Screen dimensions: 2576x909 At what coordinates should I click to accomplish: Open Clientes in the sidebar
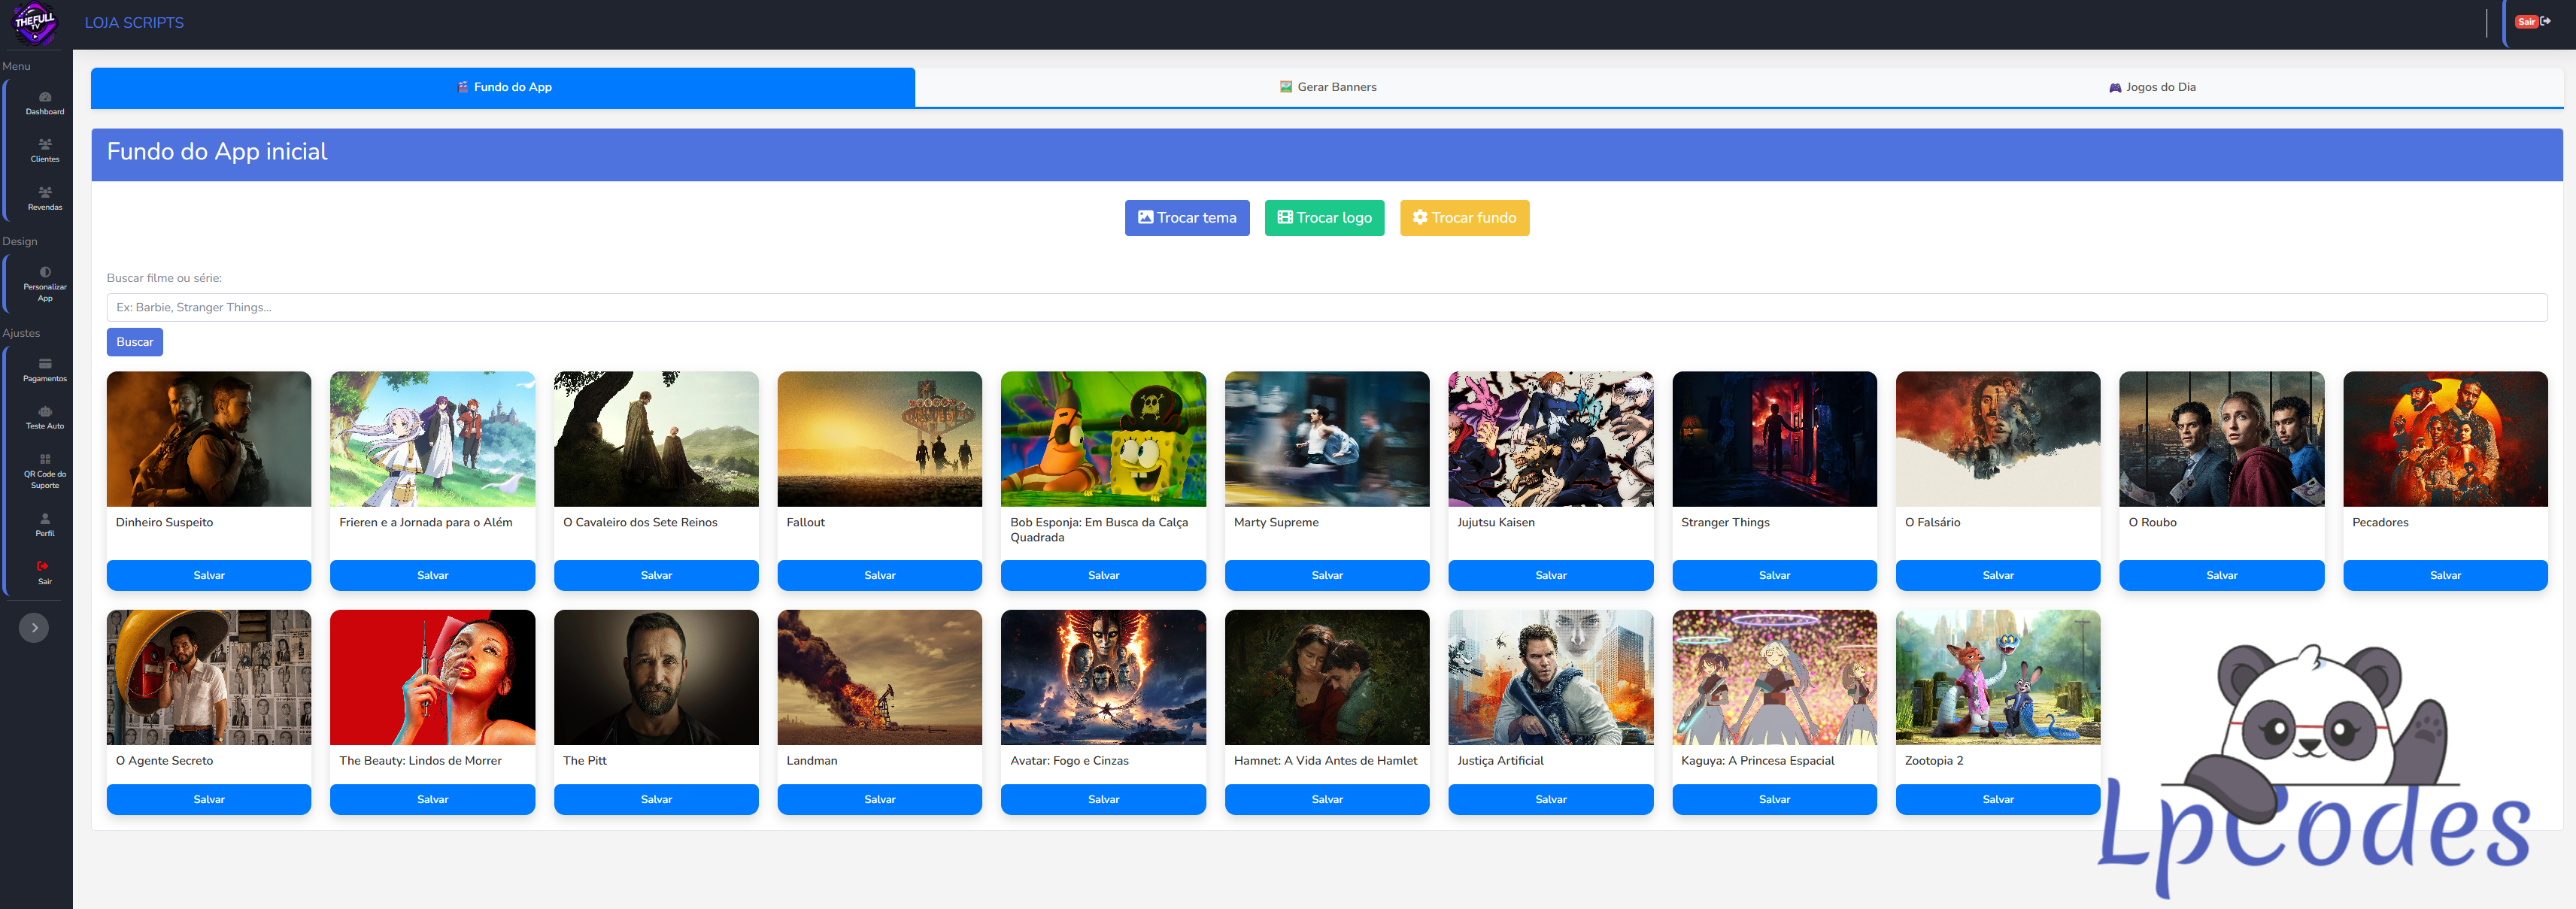[44, 150]
